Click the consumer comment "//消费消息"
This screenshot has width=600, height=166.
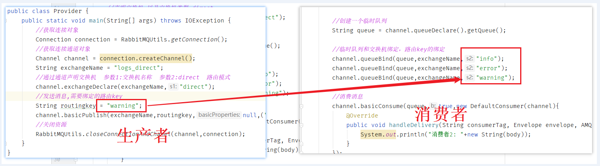pyautogui.click(x=347, y=97)
